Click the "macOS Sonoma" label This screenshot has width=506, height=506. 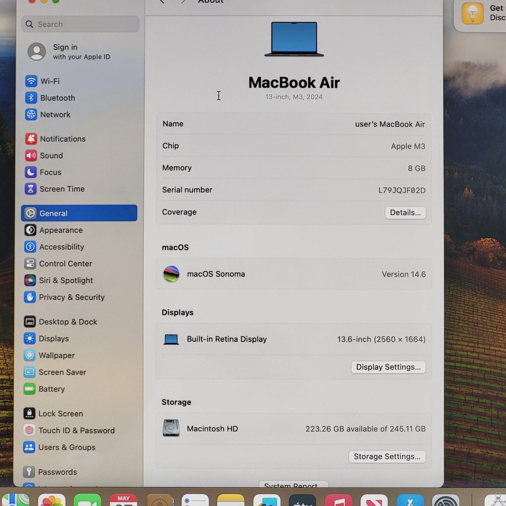point(216,274)
